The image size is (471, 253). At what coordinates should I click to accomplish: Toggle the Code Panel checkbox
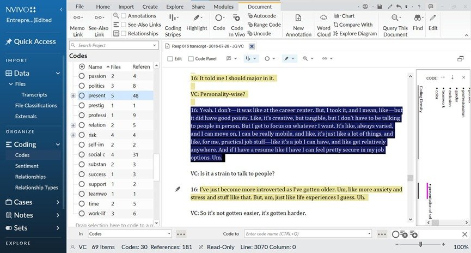pos(191,59)
